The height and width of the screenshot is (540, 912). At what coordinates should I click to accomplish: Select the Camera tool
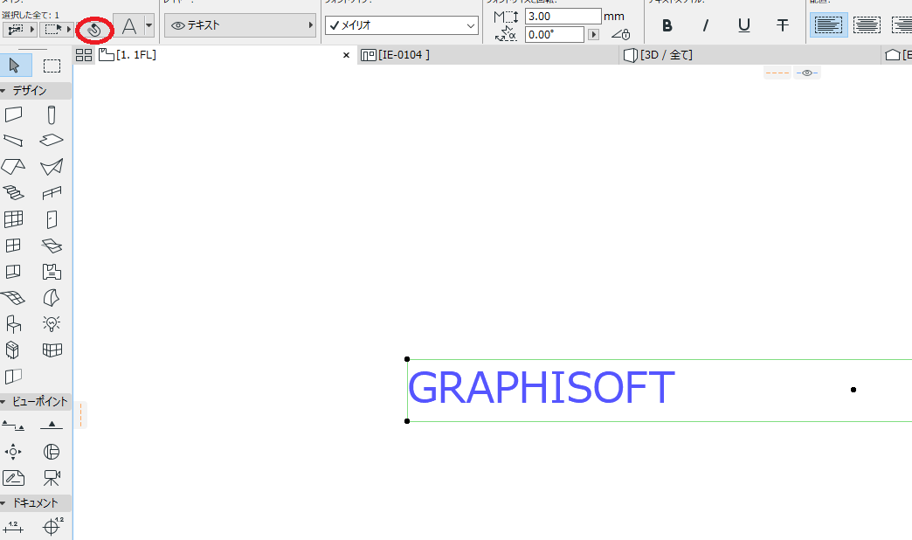click(52, 478)
